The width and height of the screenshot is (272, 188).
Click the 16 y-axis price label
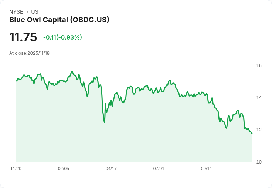coord(259,66)
